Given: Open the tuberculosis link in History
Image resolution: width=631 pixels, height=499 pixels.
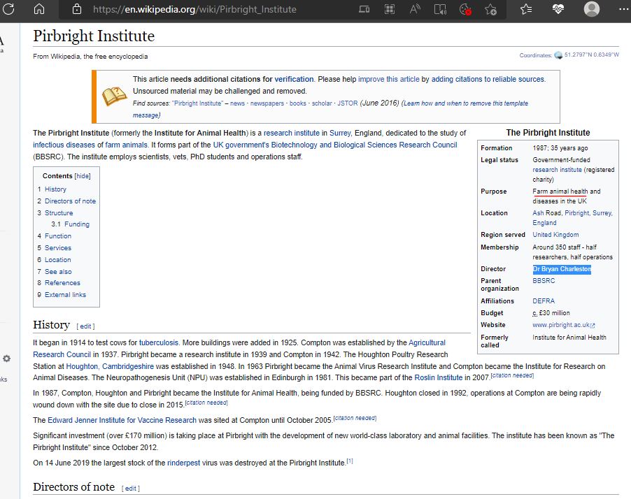Looking at the screenshot, I should (159, 343).
